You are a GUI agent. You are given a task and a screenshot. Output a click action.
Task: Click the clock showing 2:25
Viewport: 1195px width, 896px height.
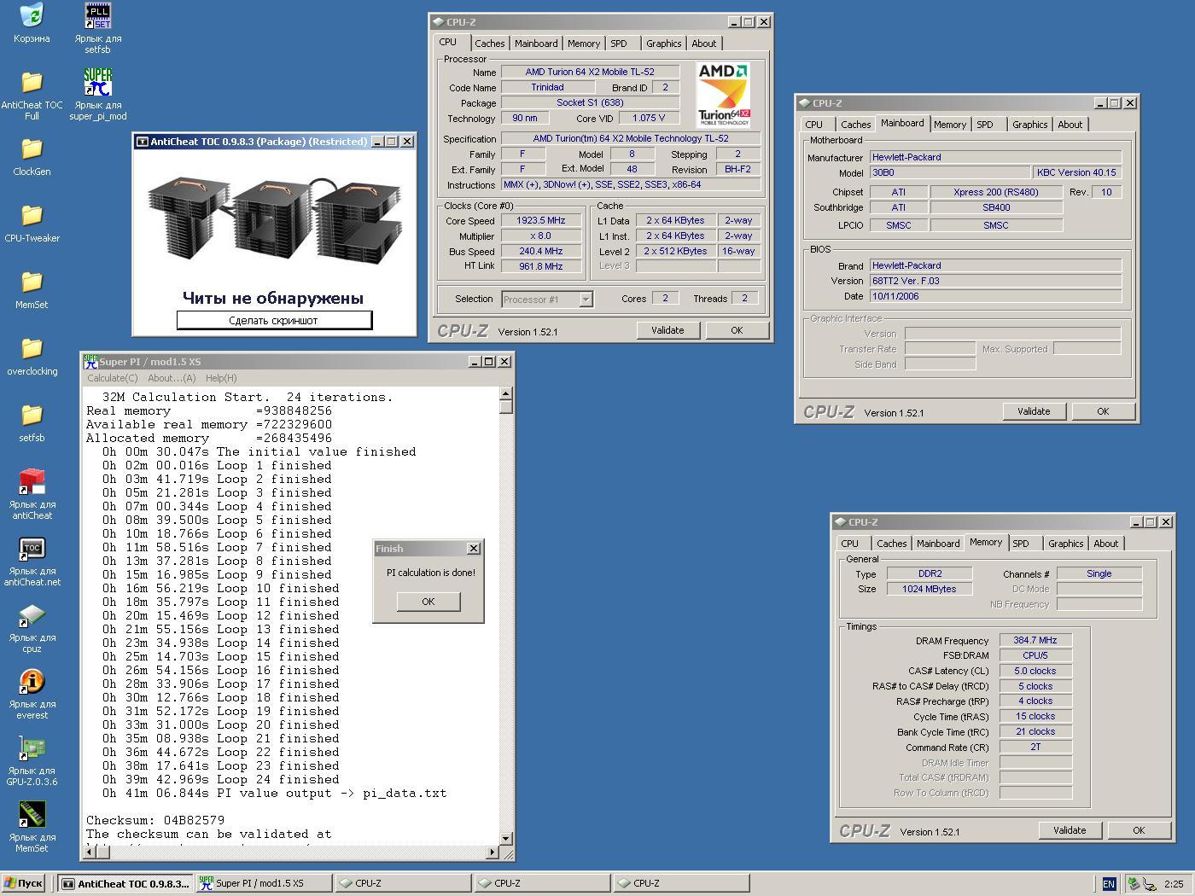tap(1174, 884)
